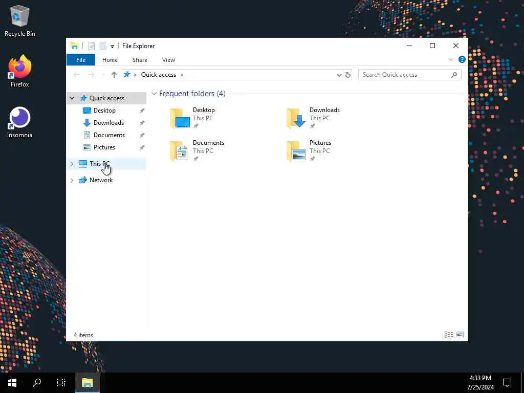Open recent locations dropdown arrow
524x393 pixels.
(103, 75)
